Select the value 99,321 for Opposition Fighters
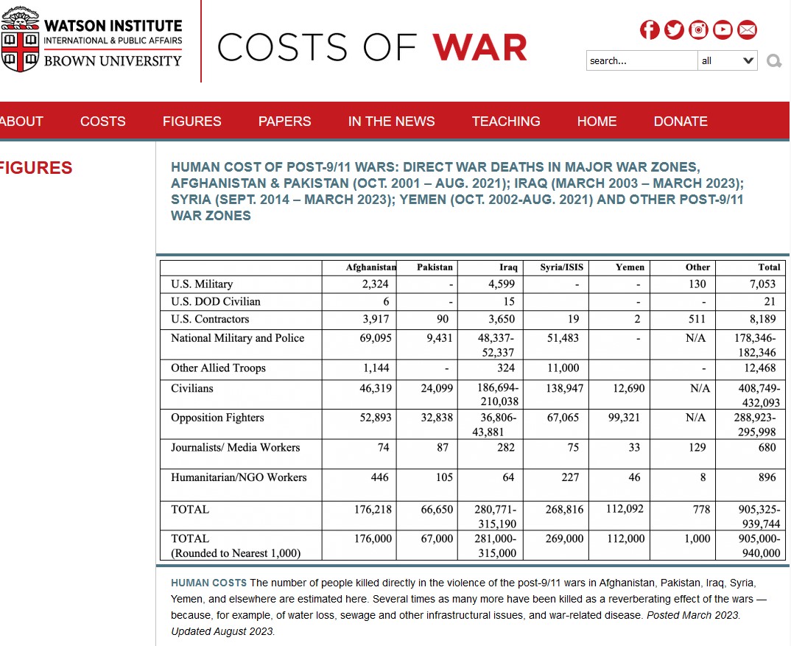The width and height of the screenshot is (791, 646). (x=624, y=418)
